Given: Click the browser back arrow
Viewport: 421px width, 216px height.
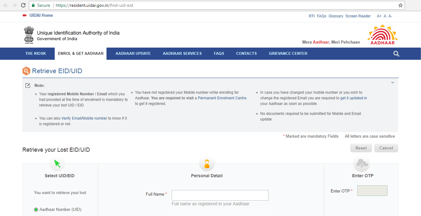Looking at the screenshot, I should click(x=6, y=5).
